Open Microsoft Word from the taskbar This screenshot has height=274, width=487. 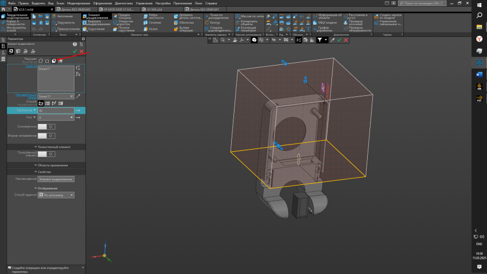point(479,75)
